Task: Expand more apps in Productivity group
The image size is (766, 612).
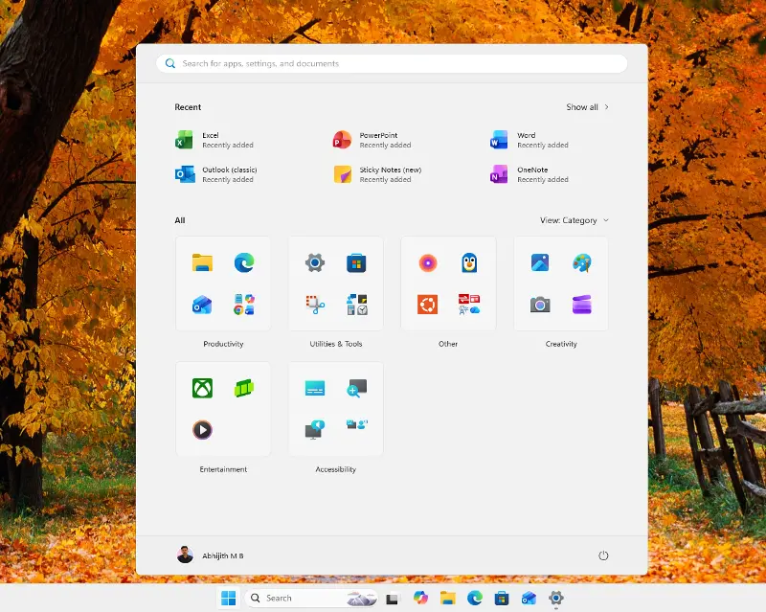Action: click(244, 305)
